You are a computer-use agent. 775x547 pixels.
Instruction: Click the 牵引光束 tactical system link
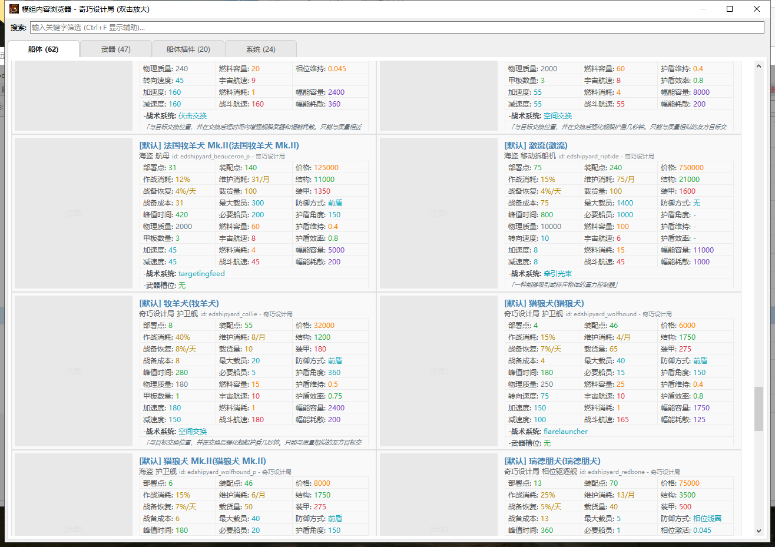(x=558, y=274)
